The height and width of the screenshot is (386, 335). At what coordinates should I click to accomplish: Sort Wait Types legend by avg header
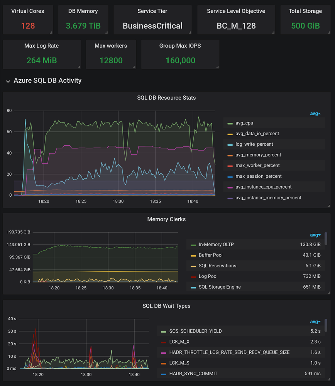[315, 321]
